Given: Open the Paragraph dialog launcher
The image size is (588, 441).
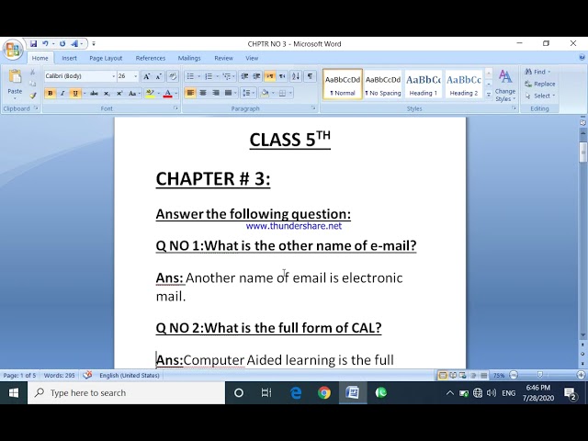Looking at the screenshot, I should (313, 108).
